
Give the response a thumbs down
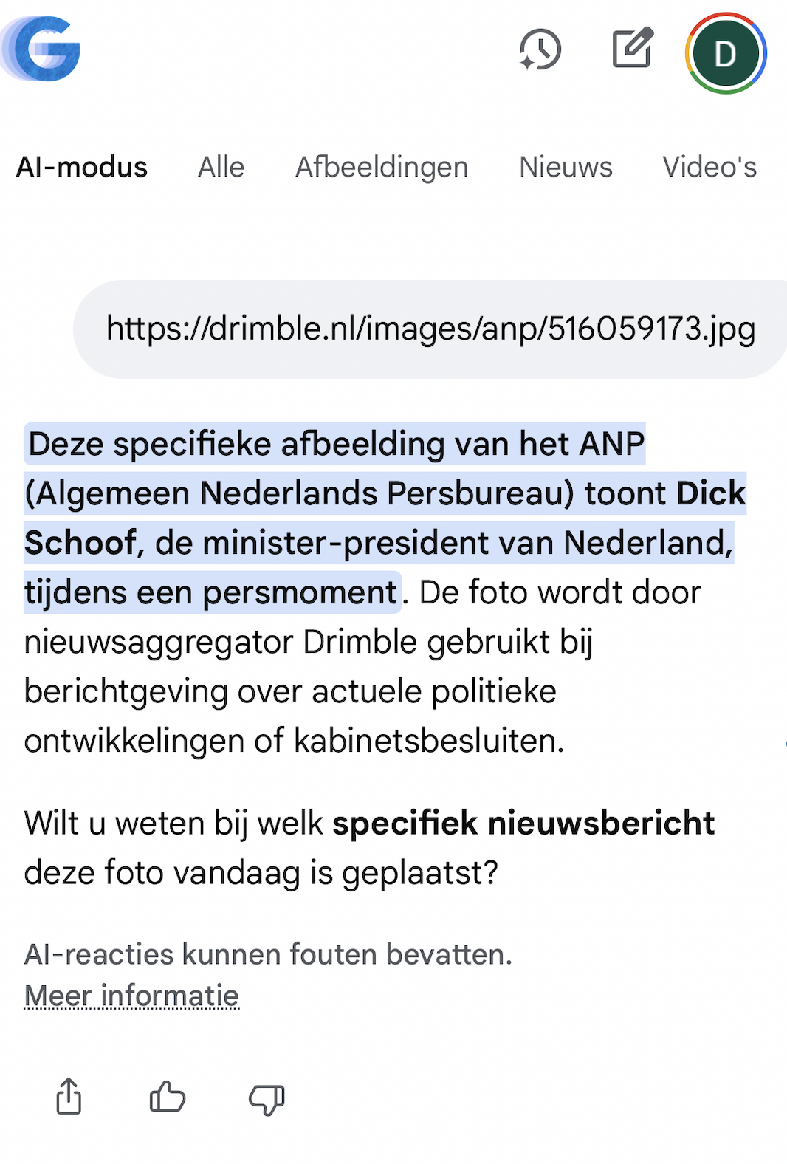267,1098
